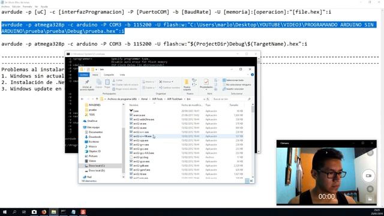
Task: Click Archivos de programa (x86) breadcrumb
Action: (122, 99)
